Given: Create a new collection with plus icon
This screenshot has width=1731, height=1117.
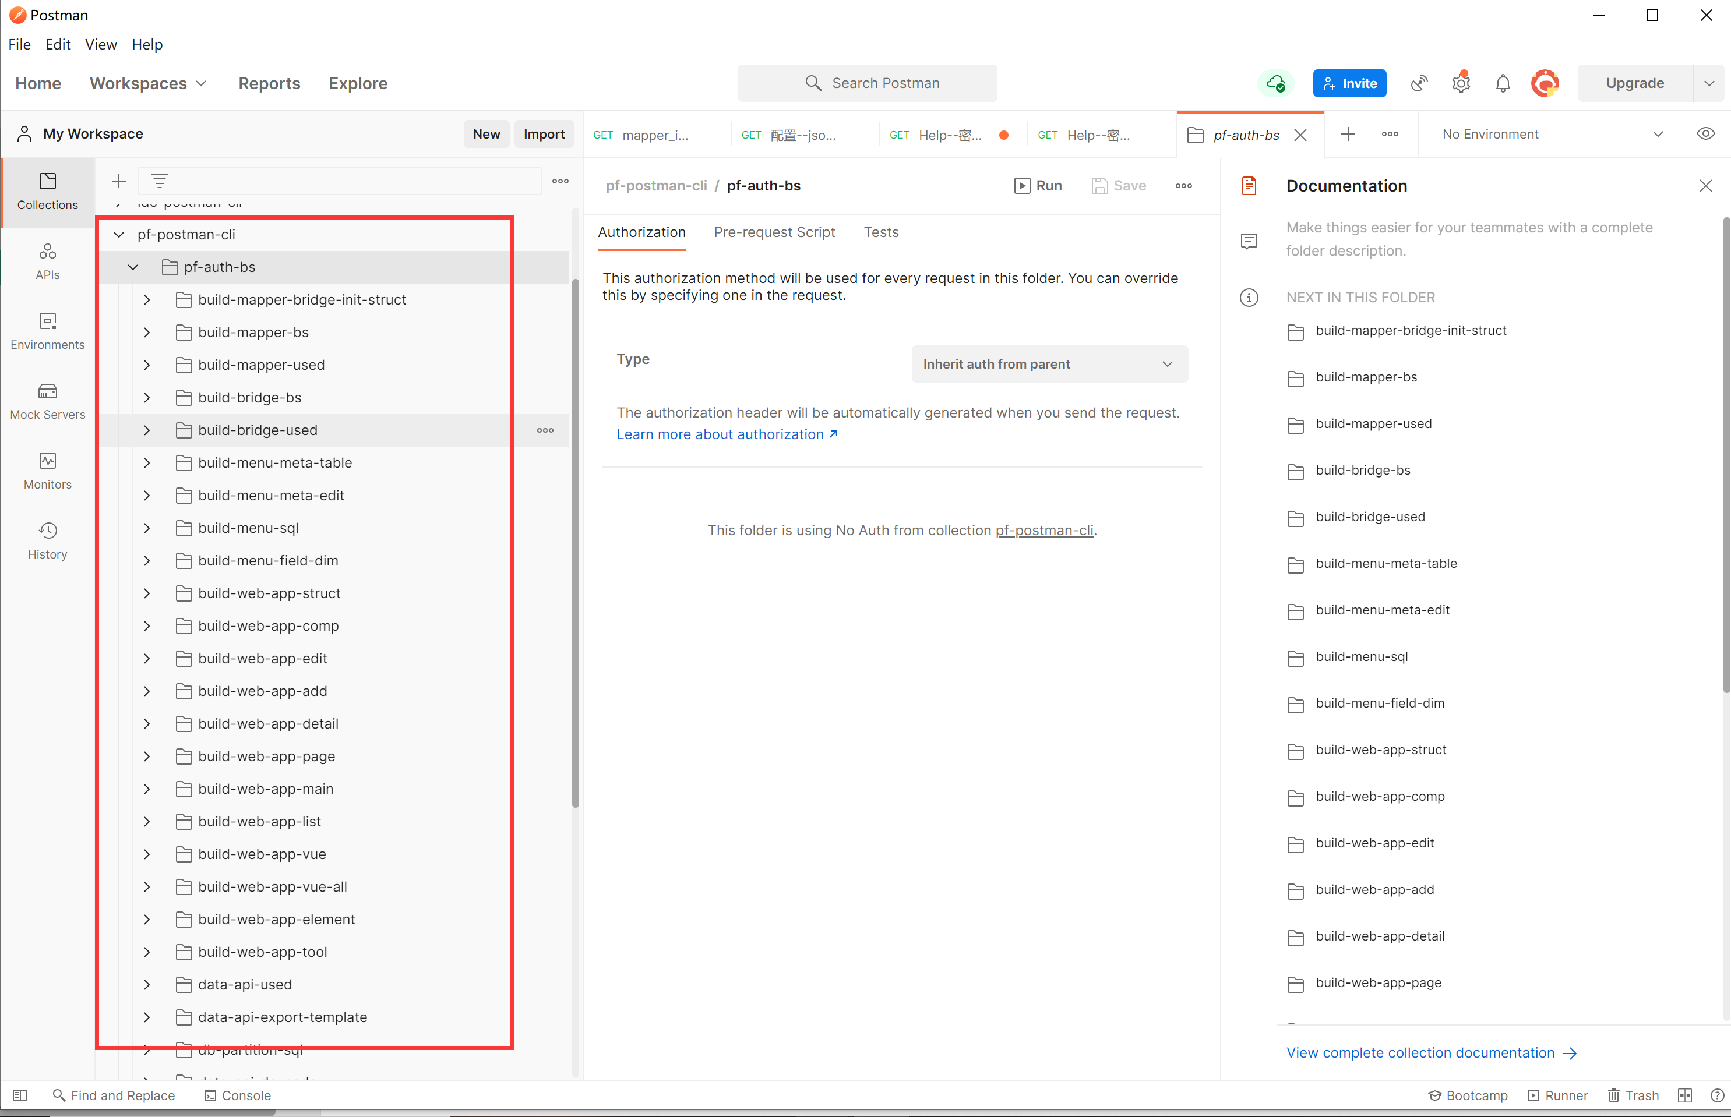Looking at the screenshot, I should click(119, 181).
